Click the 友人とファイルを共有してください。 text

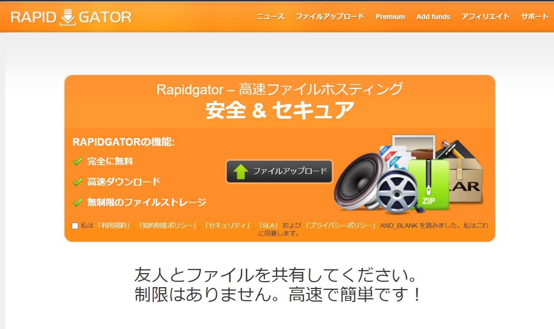point(277,275)
